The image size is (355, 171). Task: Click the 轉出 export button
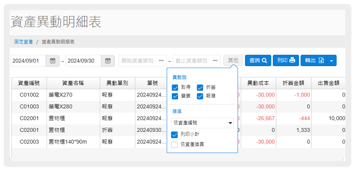pos(314,61)
